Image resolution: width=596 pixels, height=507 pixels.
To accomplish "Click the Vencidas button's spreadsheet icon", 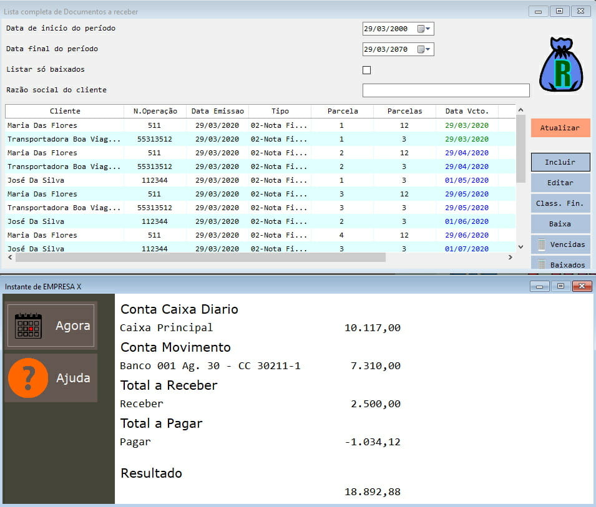I will click(x=542, y=244).
